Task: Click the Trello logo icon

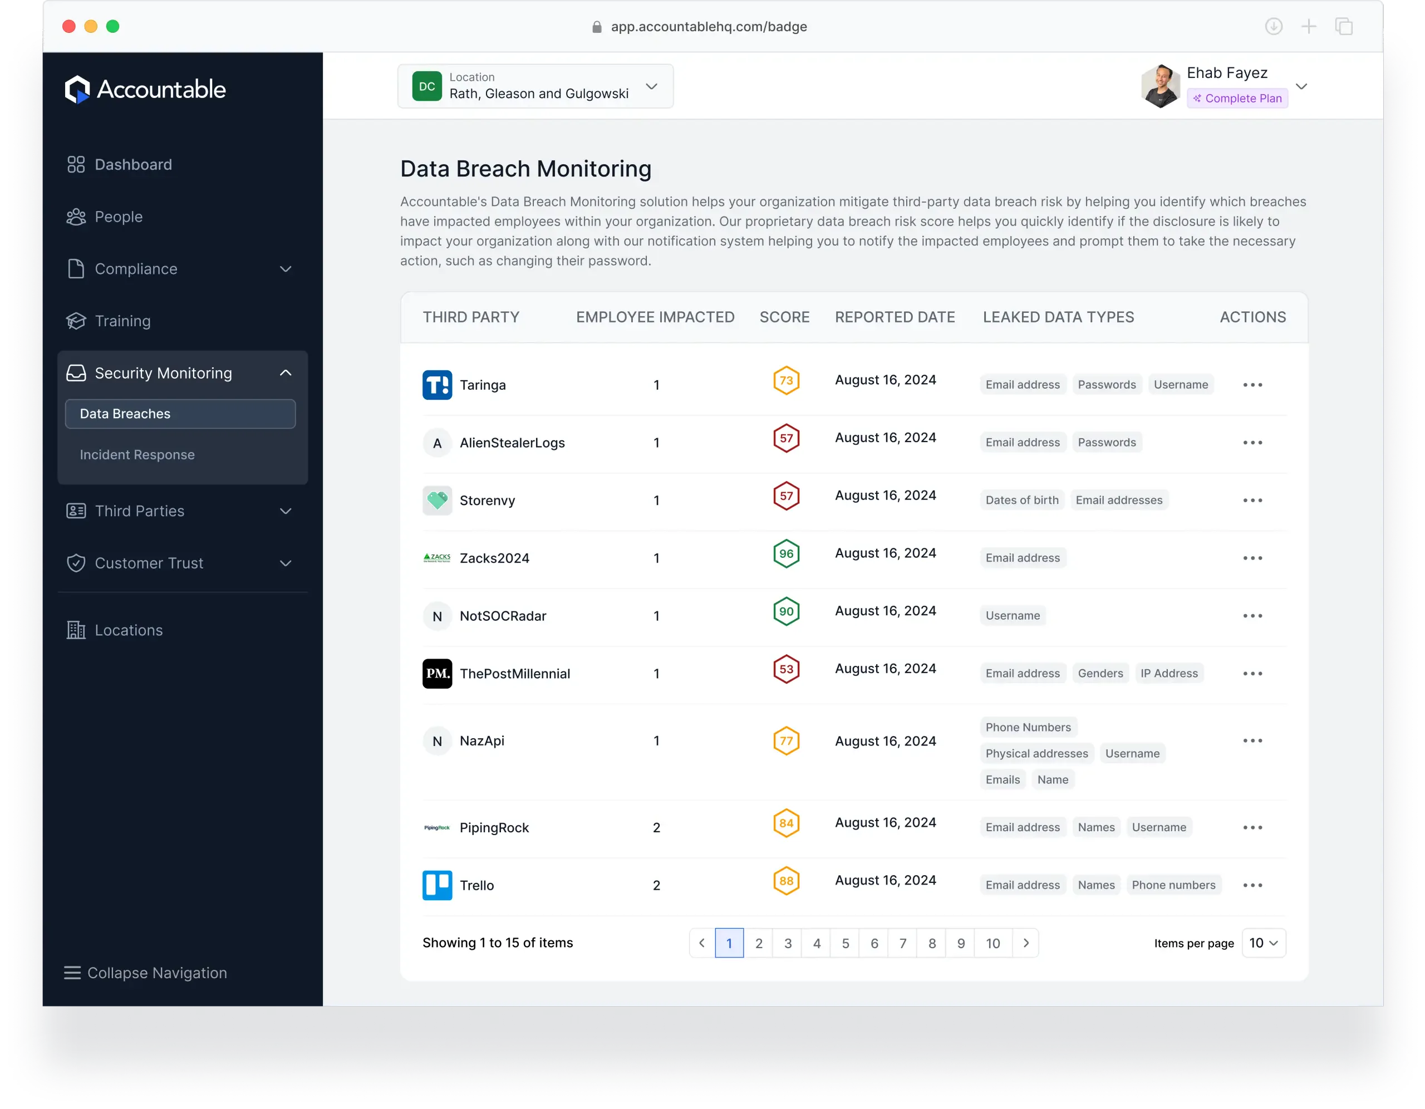Action: pyautogui.click(x=437, y=885)
